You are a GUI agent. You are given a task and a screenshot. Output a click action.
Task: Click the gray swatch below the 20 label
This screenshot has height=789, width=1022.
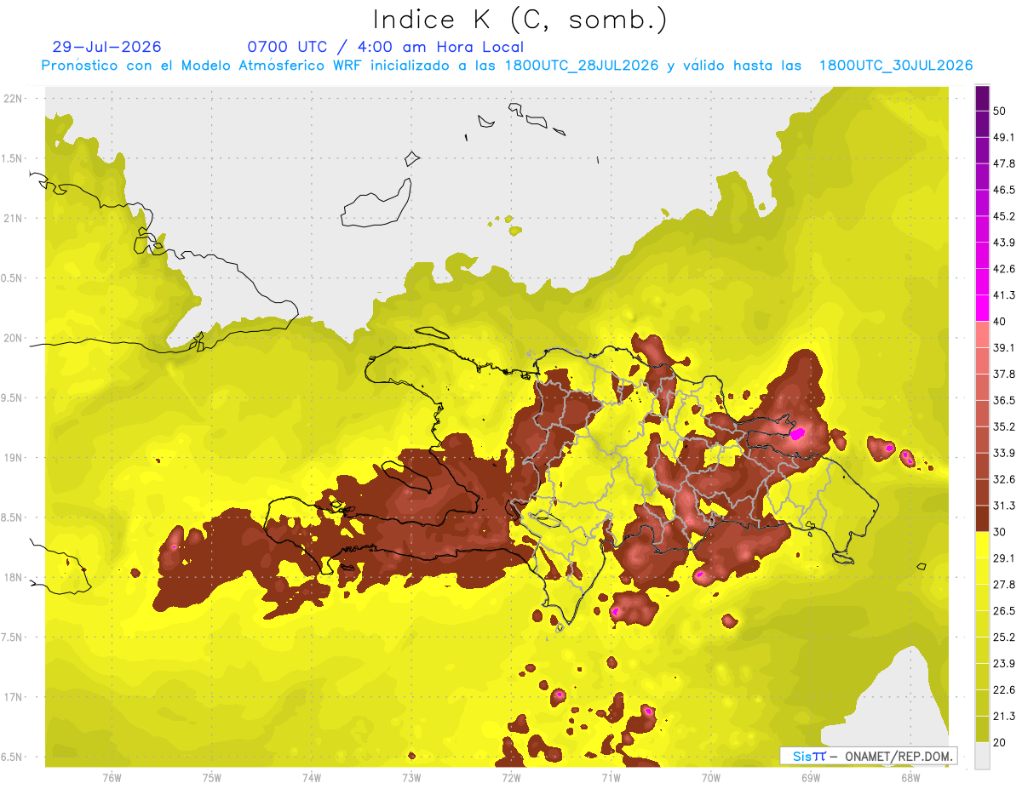(982, 755)
